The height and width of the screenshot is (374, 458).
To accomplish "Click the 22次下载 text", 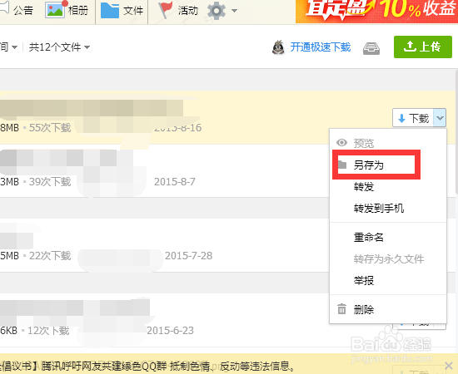I will click(50, 256).
